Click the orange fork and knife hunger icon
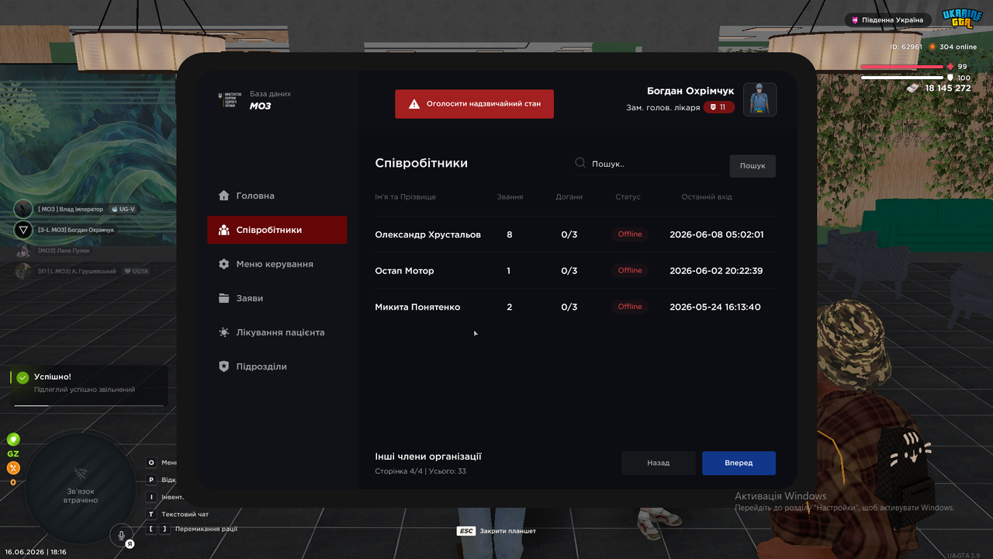Screen dimensions: 993x559 coord(13,468)
